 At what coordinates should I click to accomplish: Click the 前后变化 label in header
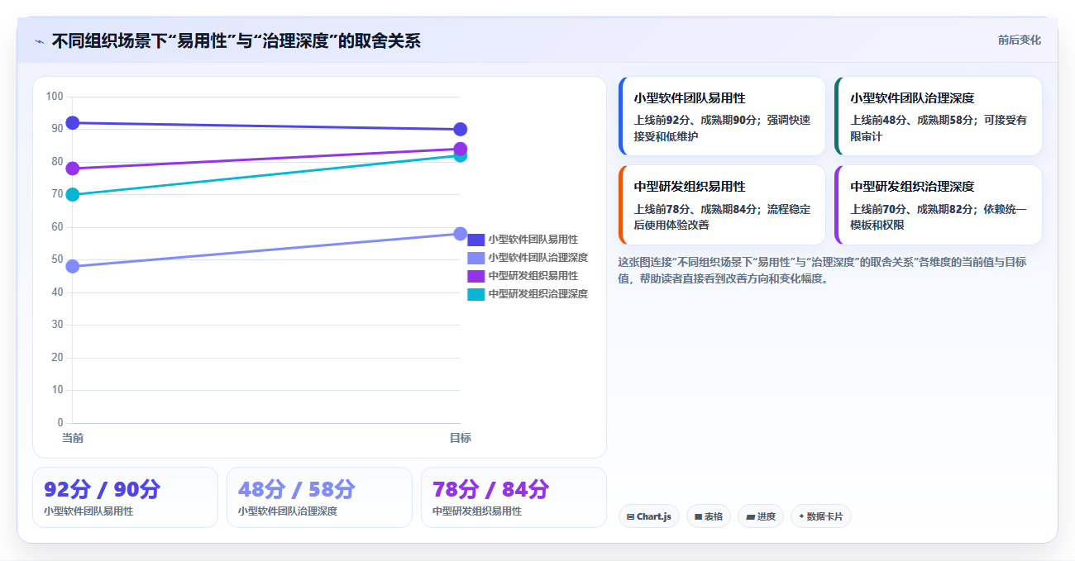(x=1019, y=40)
